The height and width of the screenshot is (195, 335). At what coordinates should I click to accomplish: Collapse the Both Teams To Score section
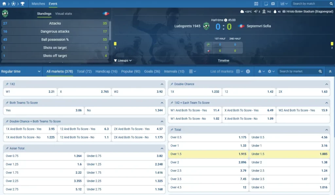162,103
